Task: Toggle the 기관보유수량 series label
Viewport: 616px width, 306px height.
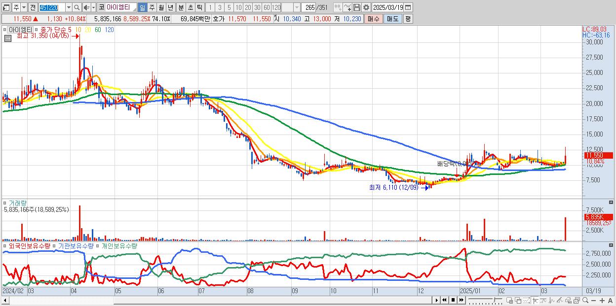Action: (x=76, y=245)
